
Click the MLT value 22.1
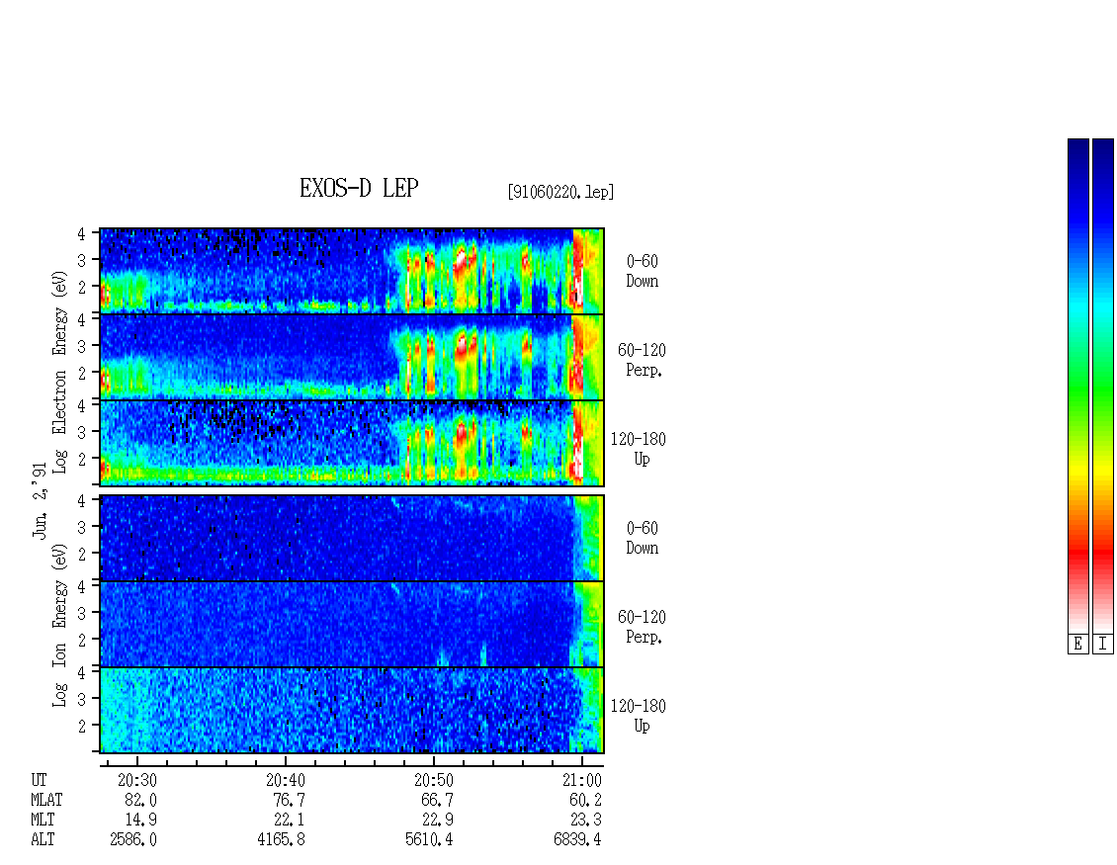click(290, 821)
